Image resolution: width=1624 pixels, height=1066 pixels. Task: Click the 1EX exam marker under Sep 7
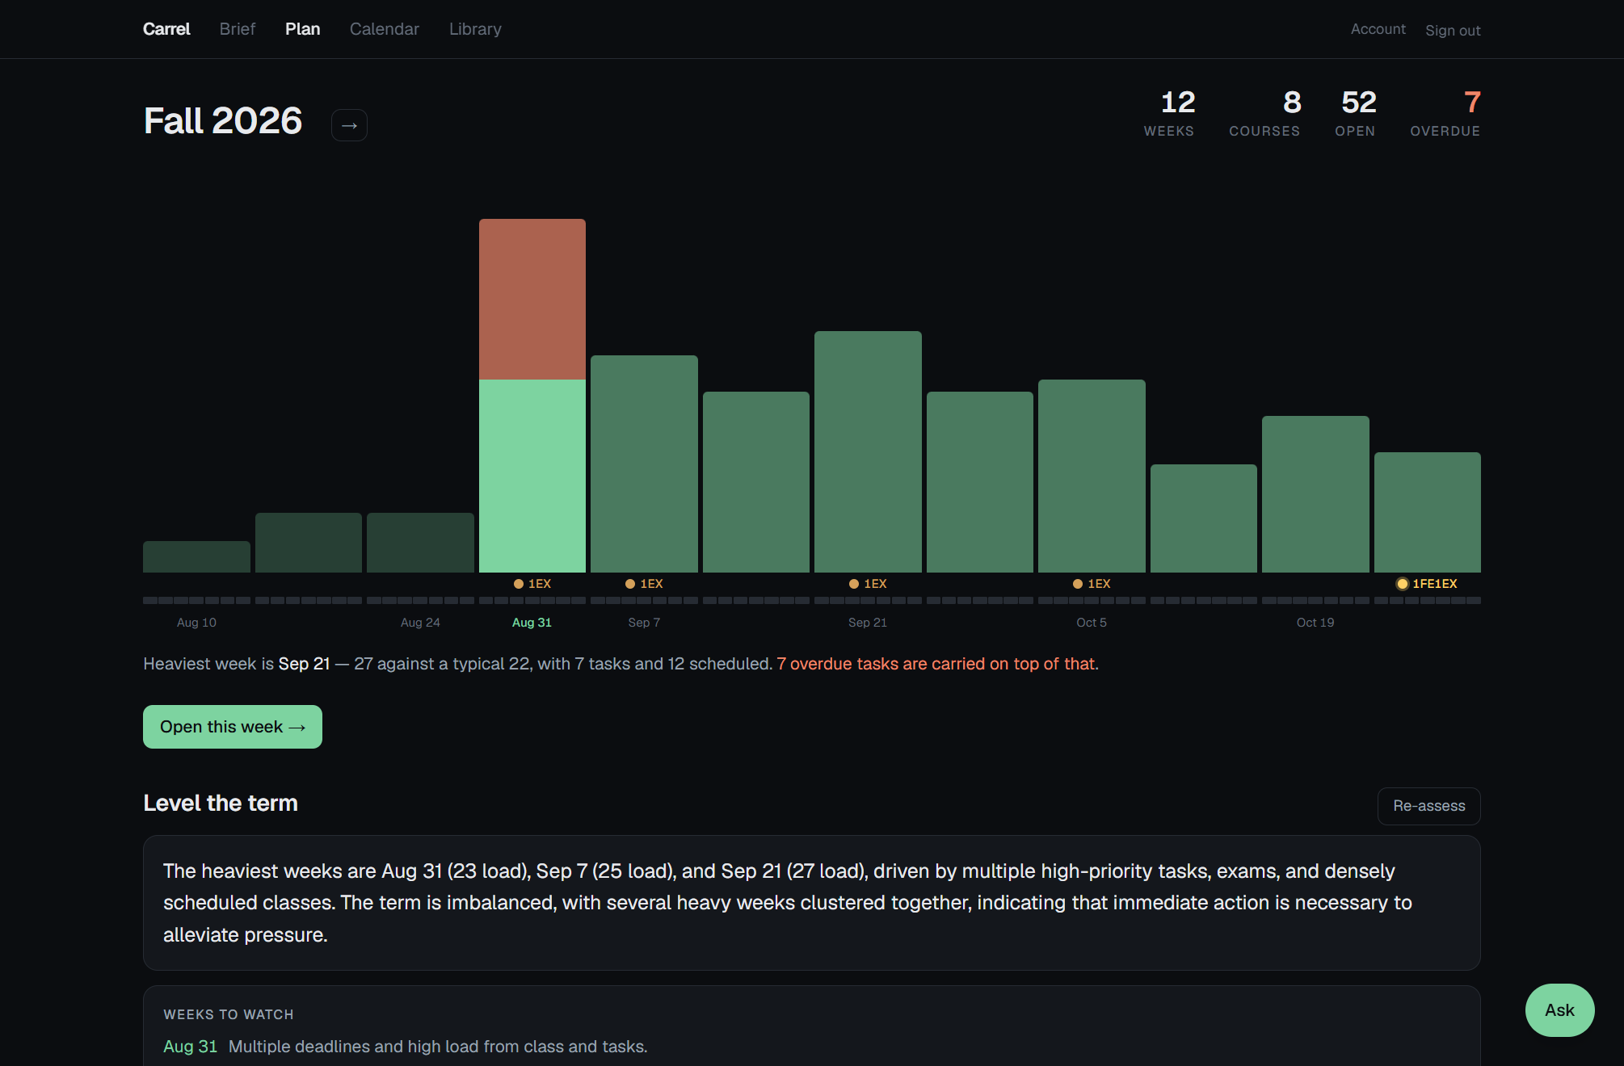pyautogui.click(x=644, y=584)
